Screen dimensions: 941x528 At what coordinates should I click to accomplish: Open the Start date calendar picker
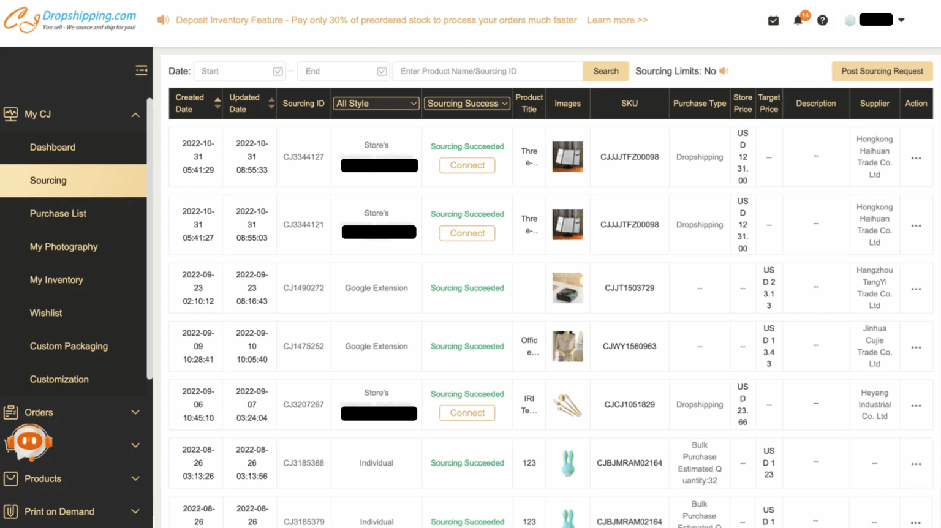tap(278, 71)
